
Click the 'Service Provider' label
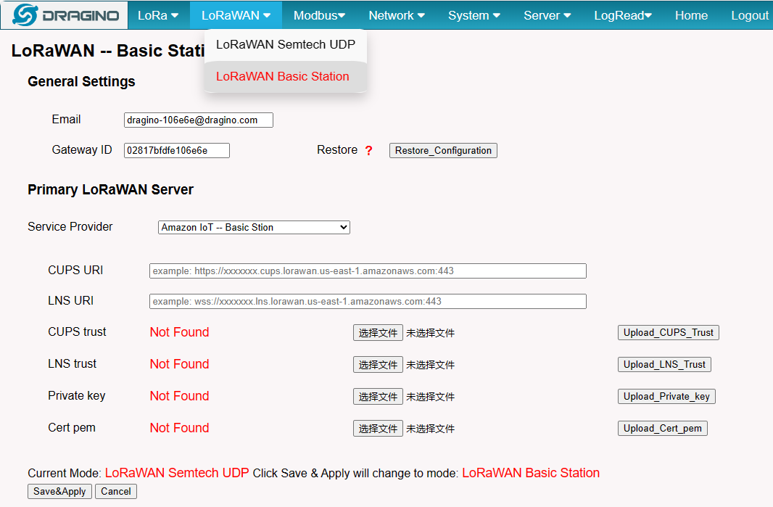(70, 227)
